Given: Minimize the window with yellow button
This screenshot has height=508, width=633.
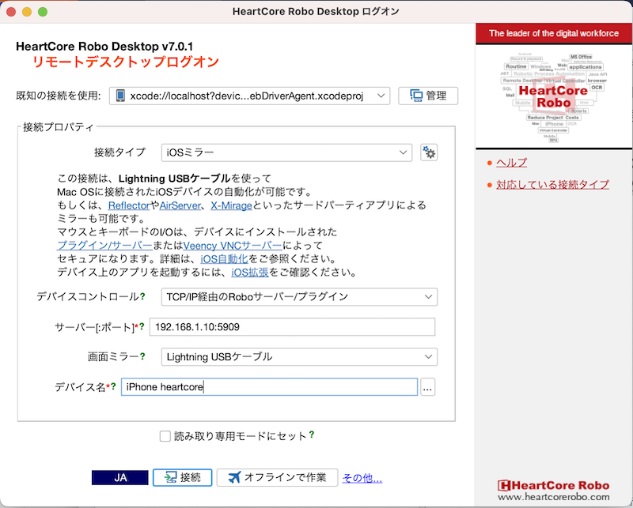Looking at the screenshot, I should point(27,12).
